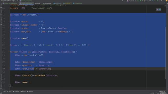Update project with blue checkmark Git icon
The height and width of the screenshot is (94, 168).
coord(153,1)
